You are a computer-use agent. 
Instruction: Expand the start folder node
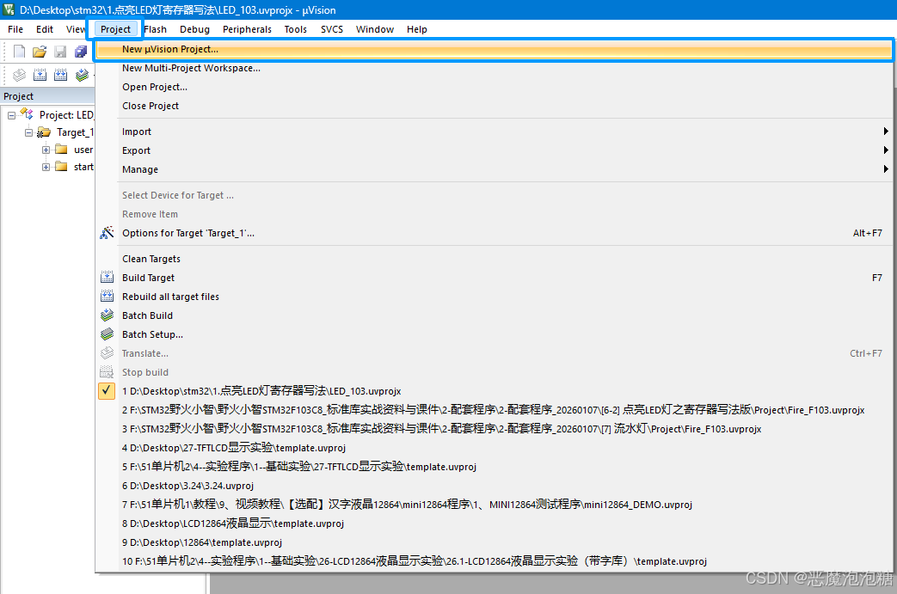click(46, 167)
